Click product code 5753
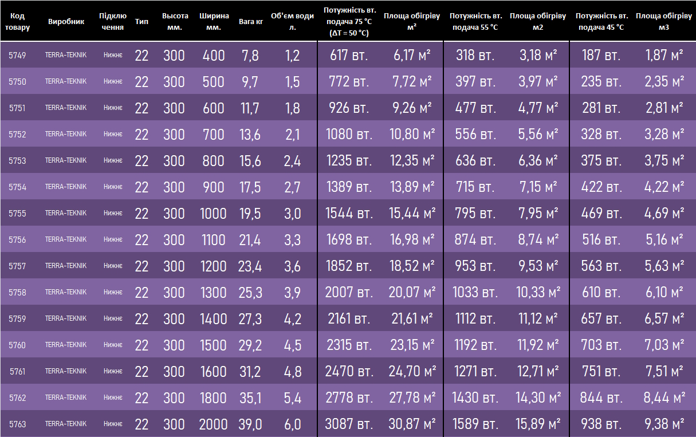This screenshot has height=437, width=696. [17, 161]
